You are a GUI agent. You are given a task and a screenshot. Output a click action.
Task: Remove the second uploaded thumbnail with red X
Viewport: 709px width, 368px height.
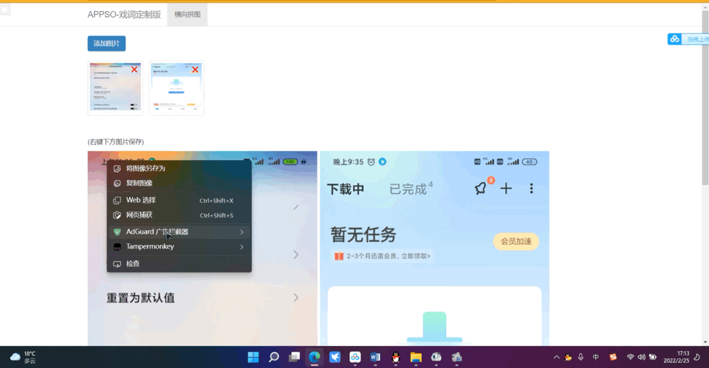[x=195, y=69]
